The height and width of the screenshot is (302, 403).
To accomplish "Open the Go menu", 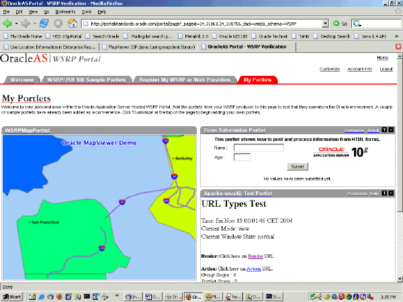I will [46, 12].
